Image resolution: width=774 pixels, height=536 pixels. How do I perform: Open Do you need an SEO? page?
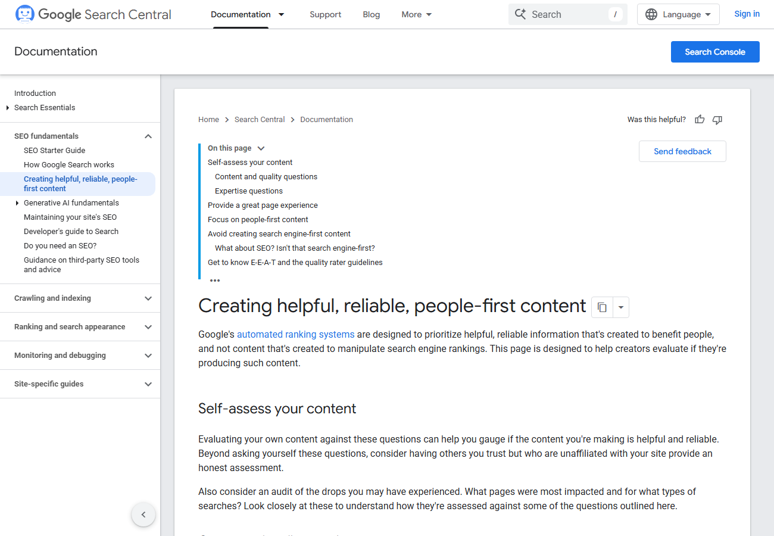point(60,246)
